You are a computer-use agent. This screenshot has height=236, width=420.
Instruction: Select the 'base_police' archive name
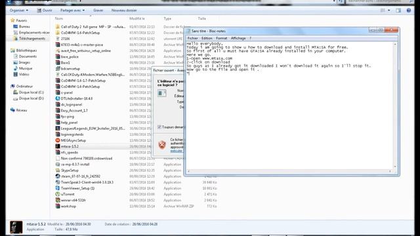70,57
